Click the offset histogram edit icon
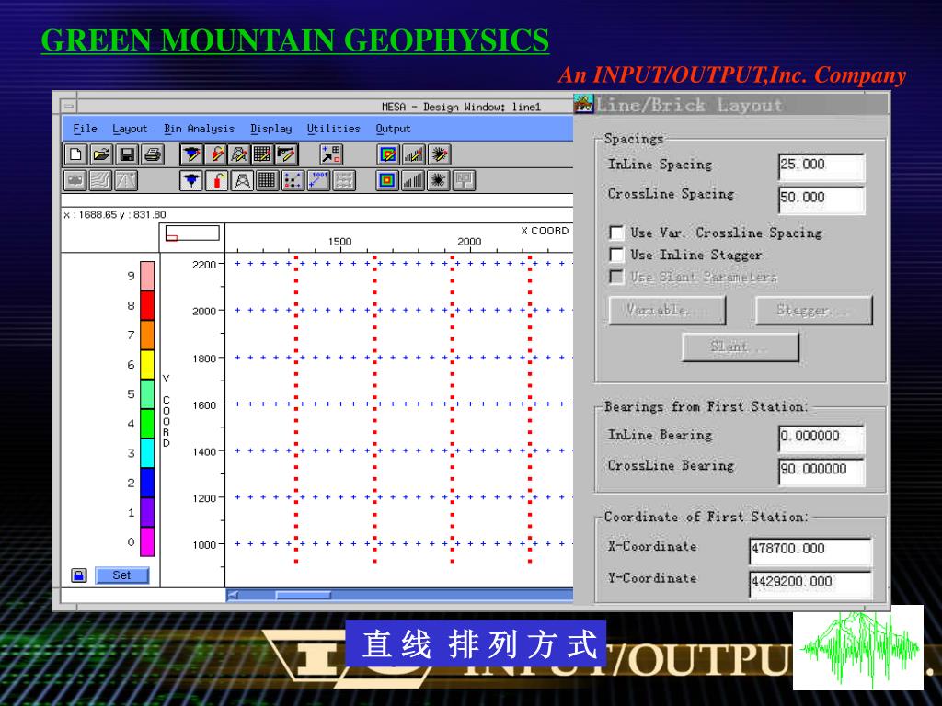 pyautogui.click(x=413, y=154)
